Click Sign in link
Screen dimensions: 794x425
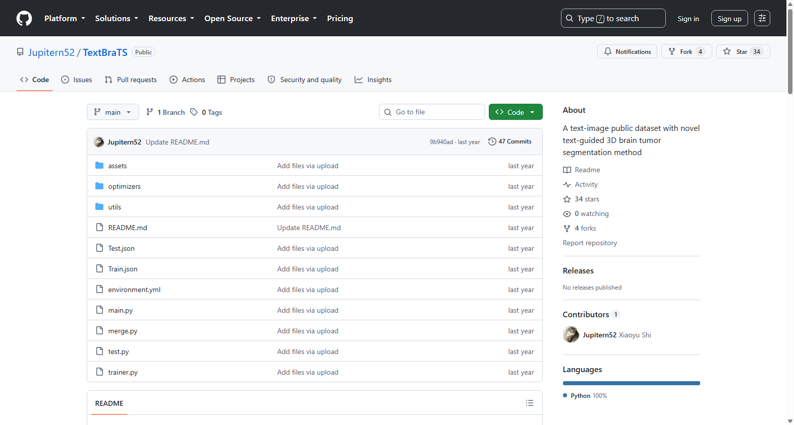tap(688, 19)
